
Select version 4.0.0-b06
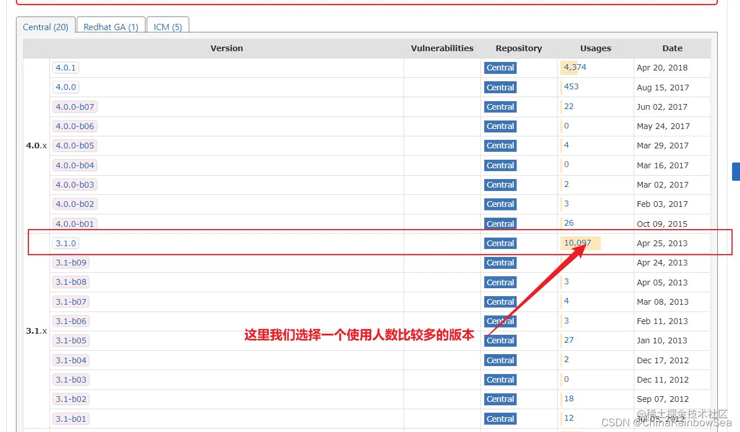(x=74, y=126)
